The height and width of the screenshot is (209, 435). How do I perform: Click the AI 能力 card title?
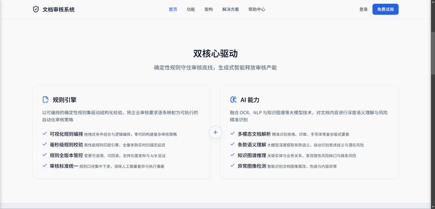click(x=250, y=100)
